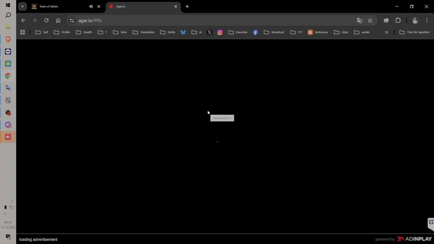The width and height of the screenshot is (434, 244).
Task: Bookmark this tab with the star
Action: pos(370,20)
